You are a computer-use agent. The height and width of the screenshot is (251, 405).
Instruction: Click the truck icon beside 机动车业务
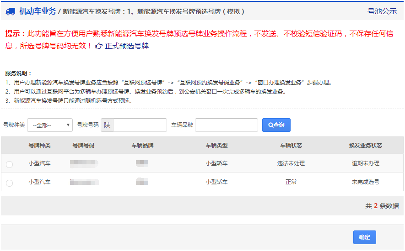pos(11,11)
